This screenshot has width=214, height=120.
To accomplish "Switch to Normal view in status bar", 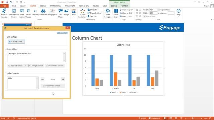I will [165, 118].
